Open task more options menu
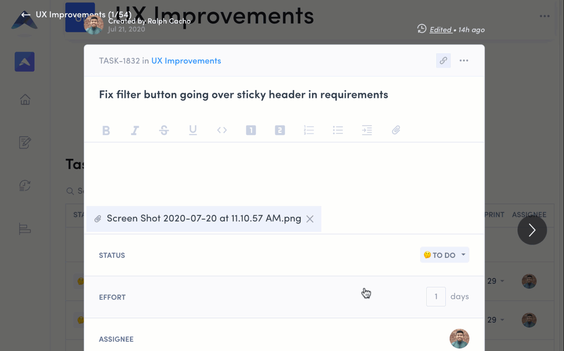The image size is (564, 351). point(464,61)
